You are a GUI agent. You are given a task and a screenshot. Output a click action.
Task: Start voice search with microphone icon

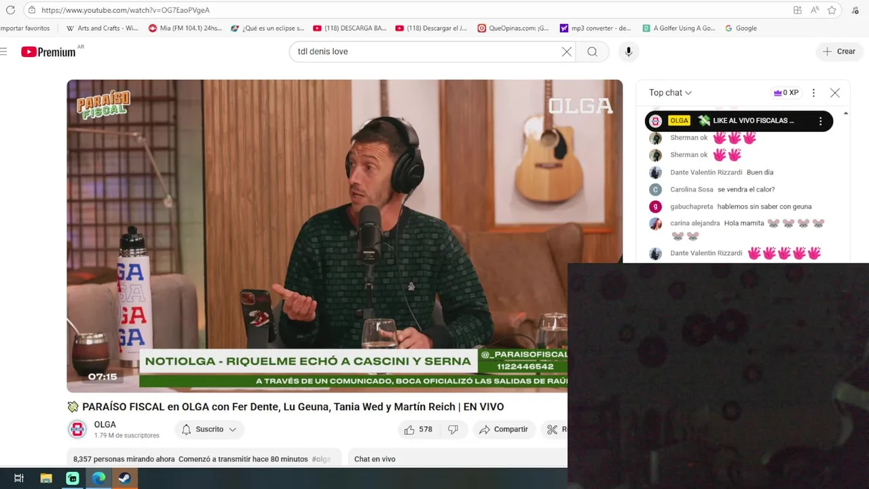[x=629, y=52]
